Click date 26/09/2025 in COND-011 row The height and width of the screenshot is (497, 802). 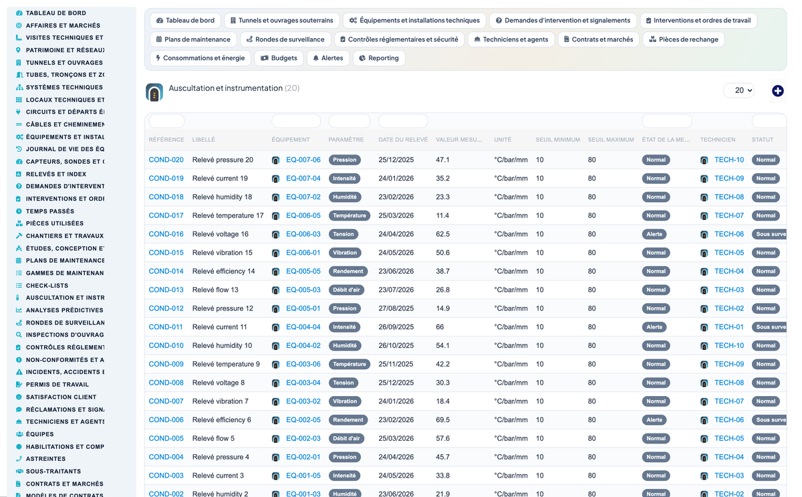coord(396,327)
